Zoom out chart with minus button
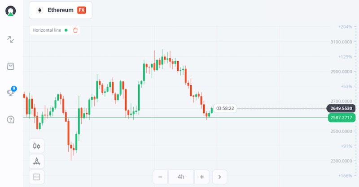Screen dimensions: 359x187 click(160, 177)
